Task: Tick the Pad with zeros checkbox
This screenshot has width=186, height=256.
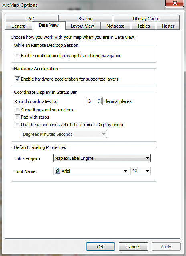Action: click(x=17, y=117)
